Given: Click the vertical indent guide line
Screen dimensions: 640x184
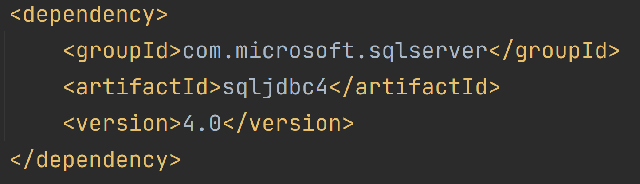Looking at the screenshot, I should coord(5,86).
